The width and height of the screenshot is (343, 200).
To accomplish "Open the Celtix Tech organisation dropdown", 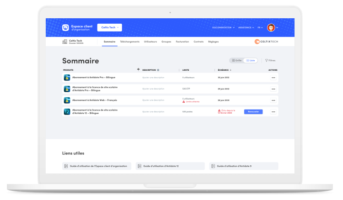I will [x=110, y=27].
